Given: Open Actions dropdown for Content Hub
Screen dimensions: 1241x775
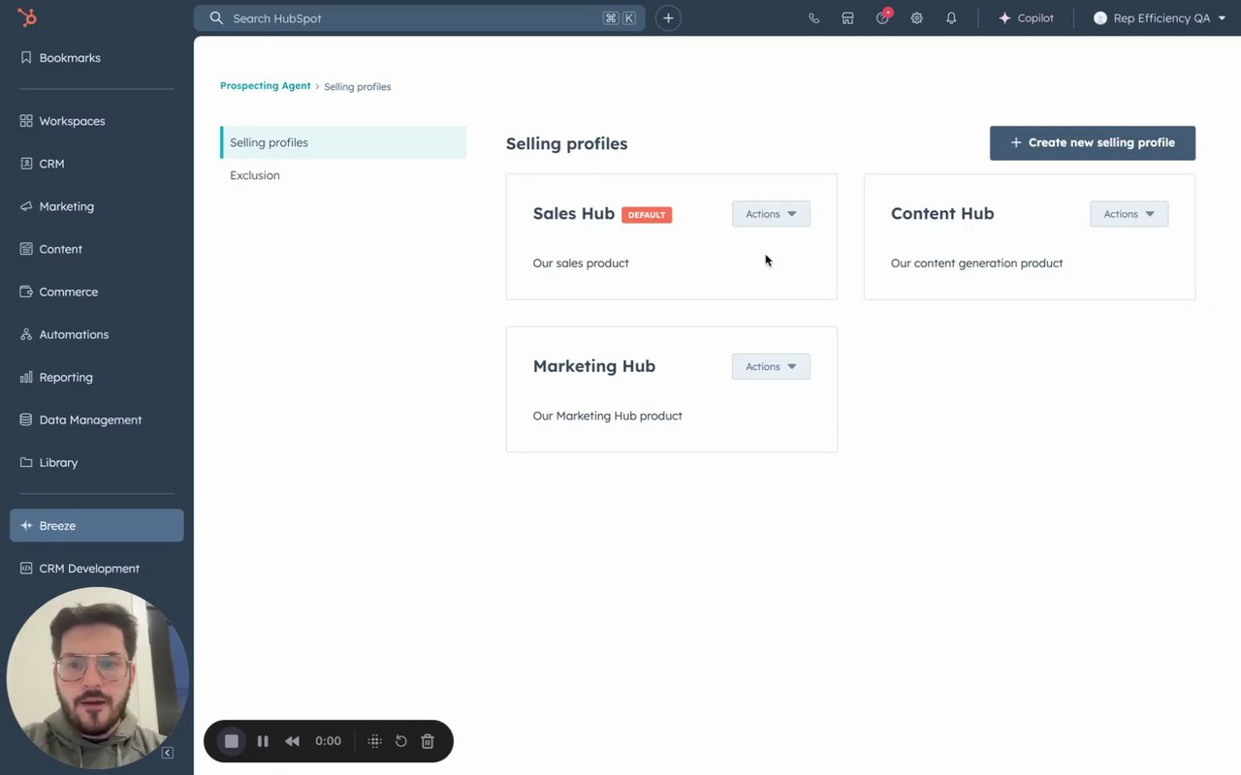Looking at the screenshot, I should pyautogui.click(x=1129, y=214).
